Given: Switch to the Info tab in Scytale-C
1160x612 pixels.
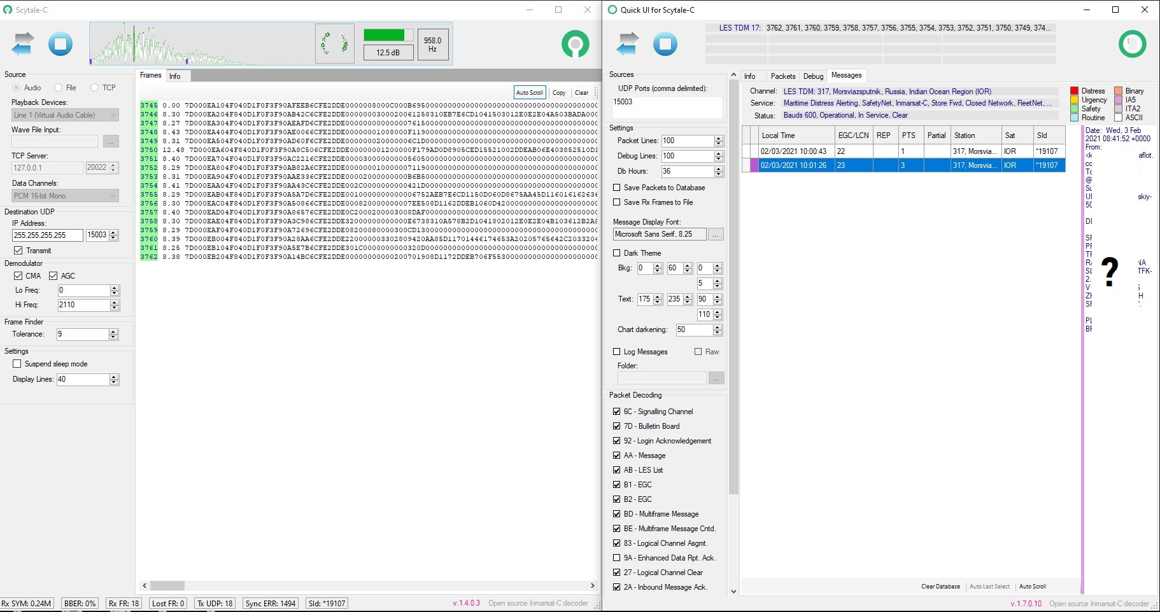Looking at the screenshot, I should pyautogui.click(x=176, y=76).
